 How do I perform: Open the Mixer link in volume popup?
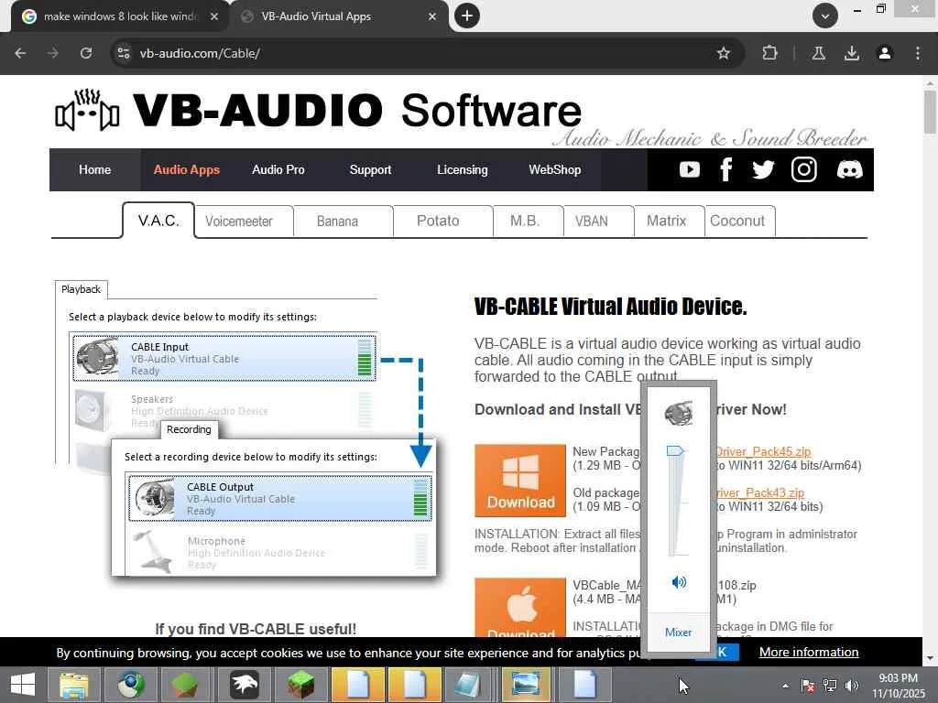678,632
